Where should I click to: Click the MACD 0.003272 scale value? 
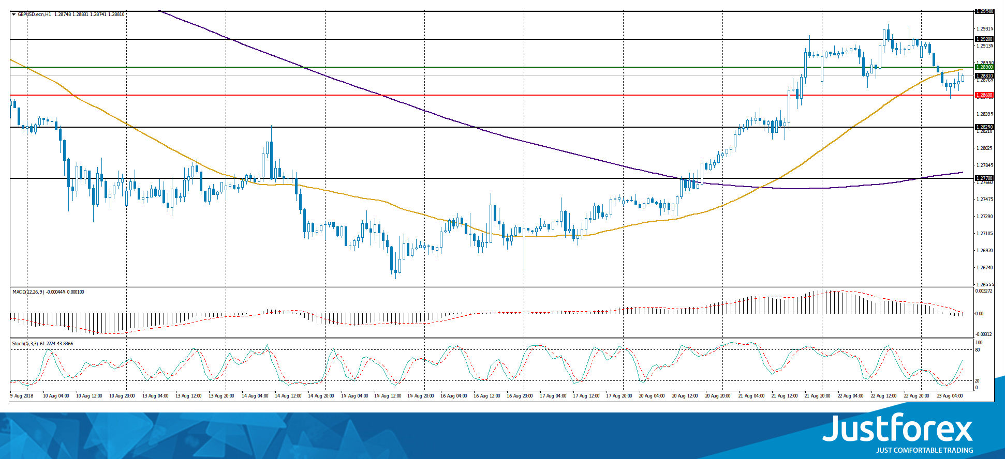tap(984, 291)
